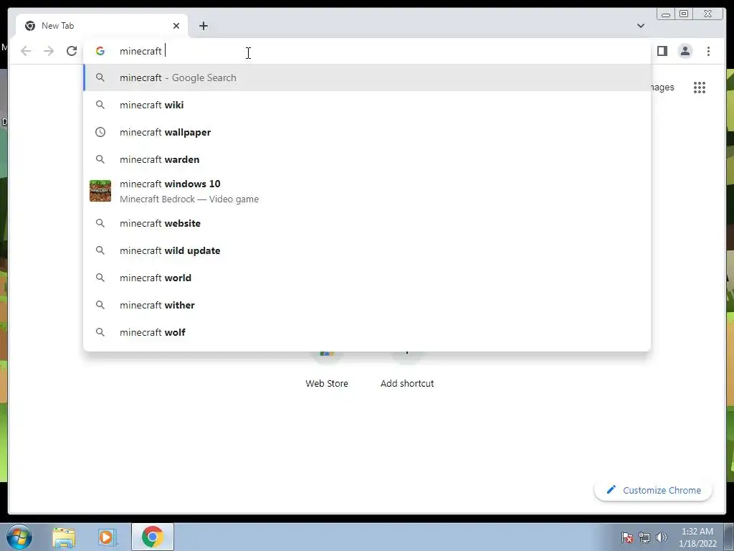Open the Windows Start menu orb
This screenshot has width=734, height=551.
(19, 537)
